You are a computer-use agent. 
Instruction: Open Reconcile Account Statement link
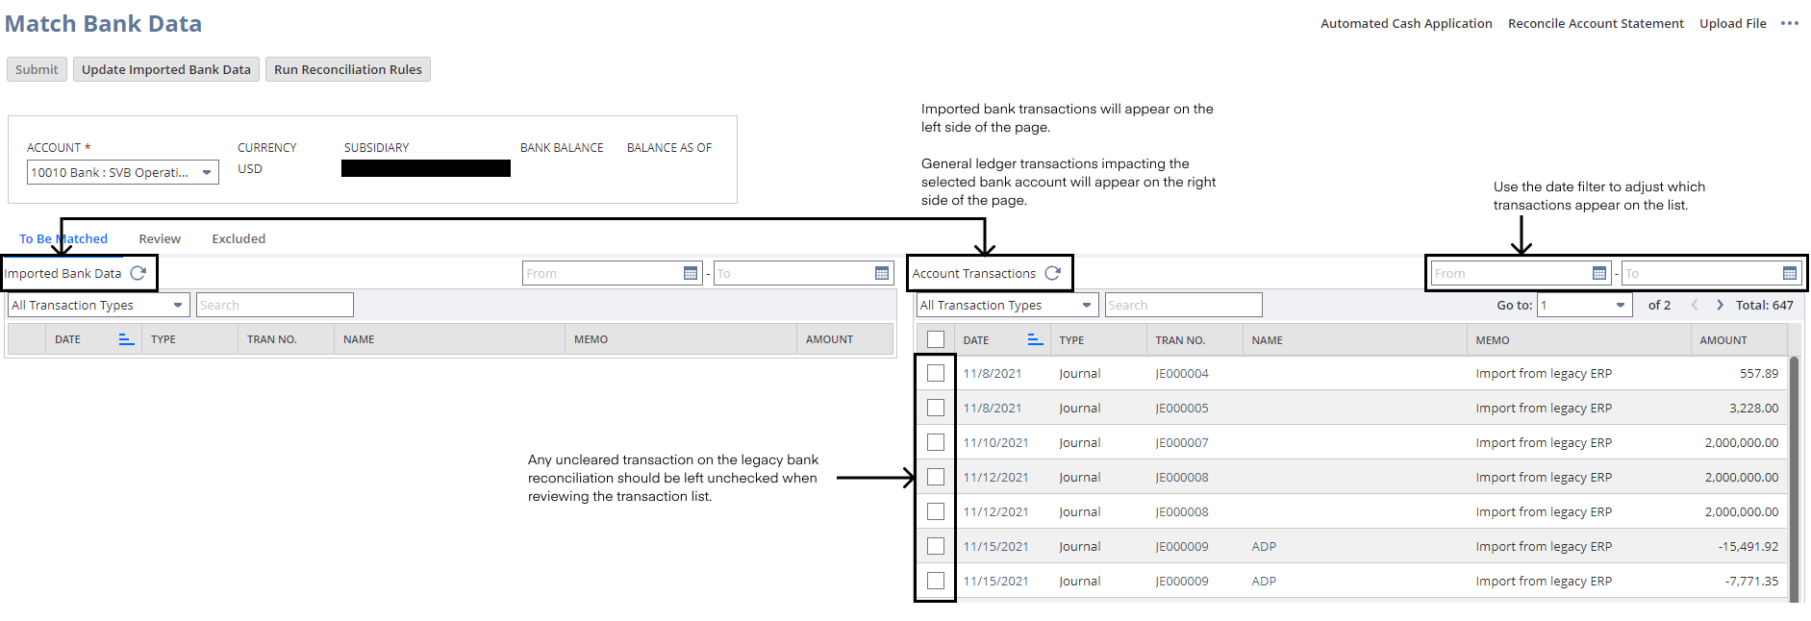pyautogui.click(x=1596, y=23)
